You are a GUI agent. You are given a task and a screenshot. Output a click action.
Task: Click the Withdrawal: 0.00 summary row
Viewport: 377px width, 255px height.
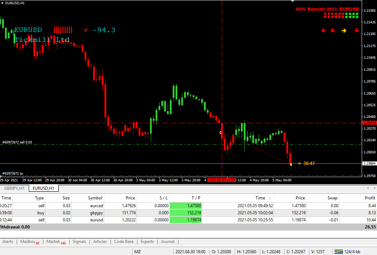188,227
